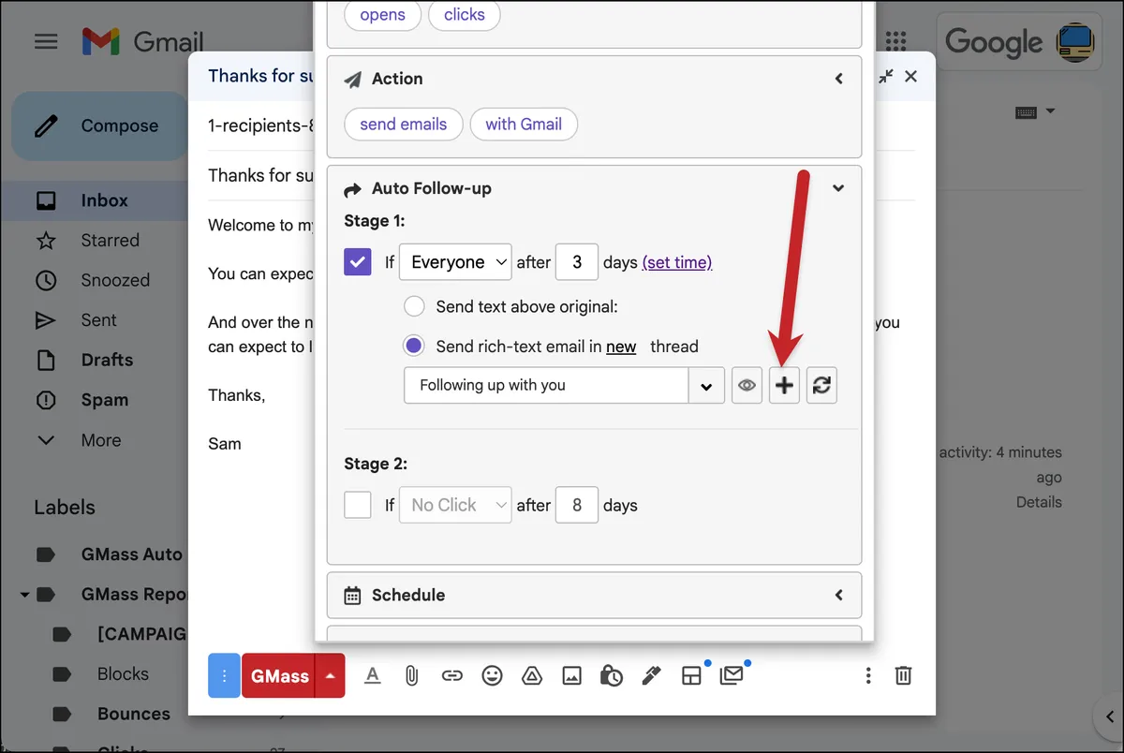Collapse the Auto Follow-up section
This screenshot has height=753, width=1124.
click(839, 188)
